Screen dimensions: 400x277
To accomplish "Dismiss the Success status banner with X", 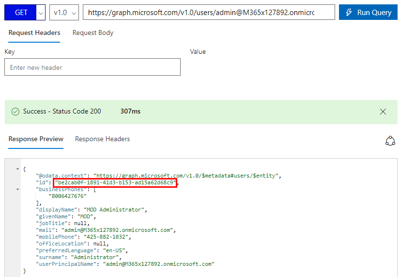I will [x=383, y=112].
